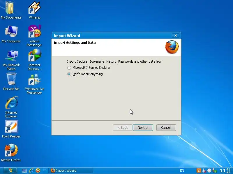This screenshot has height=174, width=233.
Task: Select the Recycle Bin icon
Action: (11, 82)
